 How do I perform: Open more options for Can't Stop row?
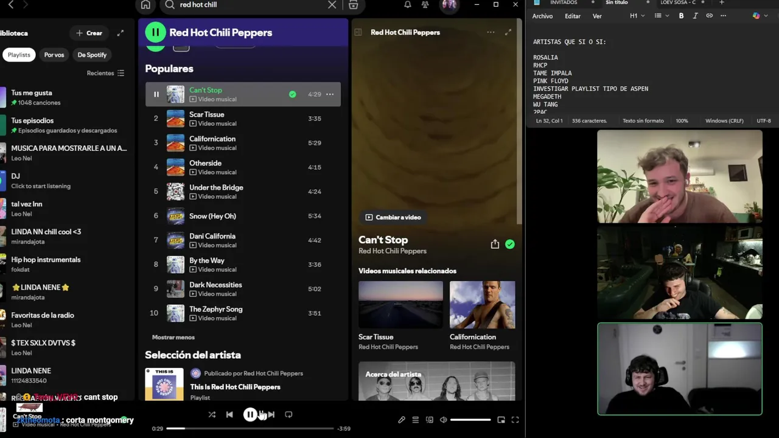(x=330, y=94)
